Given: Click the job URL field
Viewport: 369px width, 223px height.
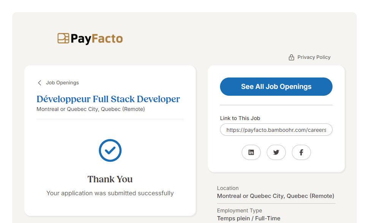Looking at the screenshot, I should click(276, 130).
